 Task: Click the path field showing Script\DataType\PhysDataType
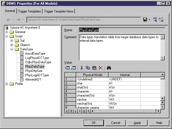pos(84,20)
